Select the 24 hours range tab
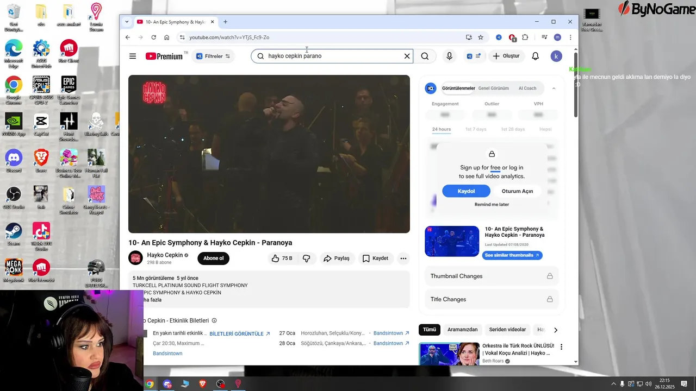This screenshot has height=391, width=696. (442, 129)
